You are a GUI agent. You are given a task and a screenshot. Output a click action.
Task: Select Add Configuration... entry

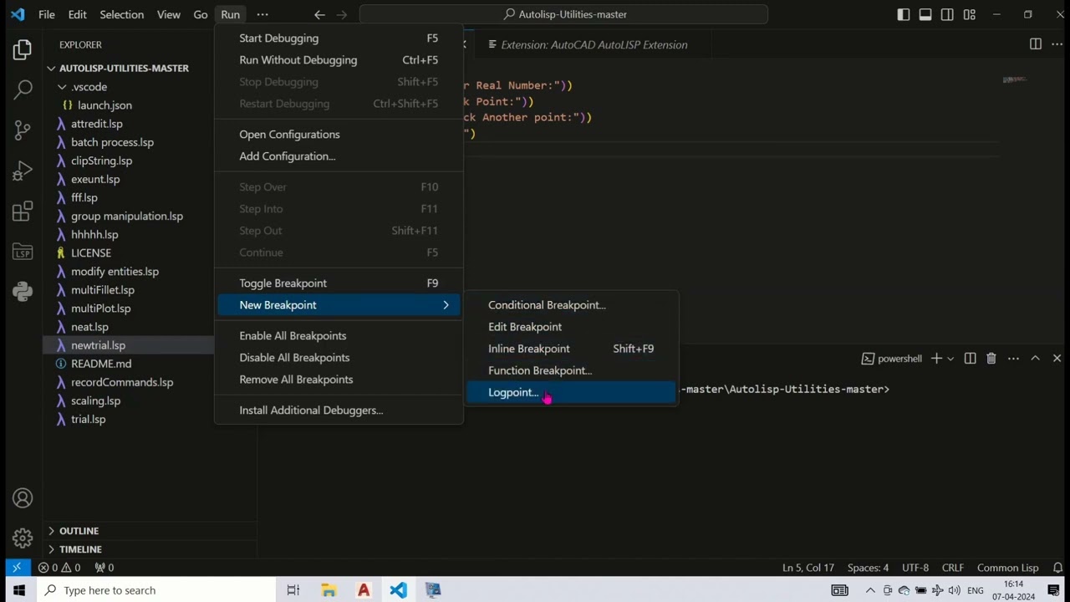pos(339,156)
